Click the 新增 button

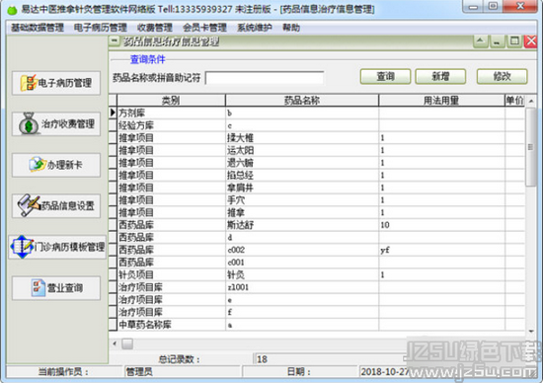click(440, 77)
